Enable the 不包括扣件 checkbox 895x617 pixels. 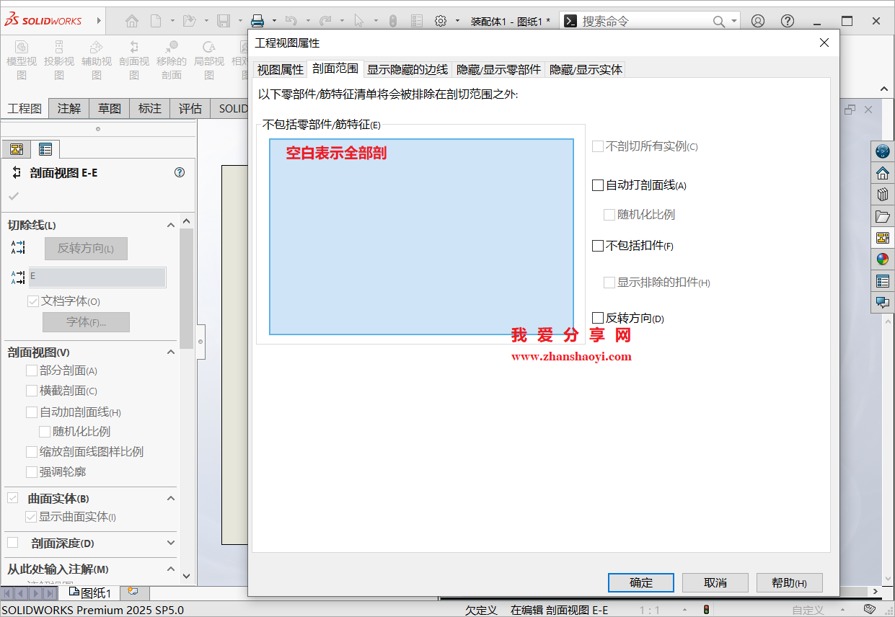click(597, 246)
